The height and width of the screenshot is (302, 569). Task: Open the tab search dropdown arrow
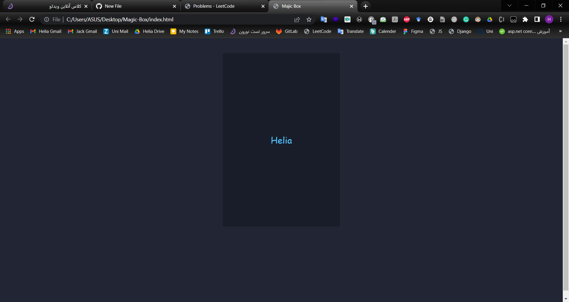510,6
